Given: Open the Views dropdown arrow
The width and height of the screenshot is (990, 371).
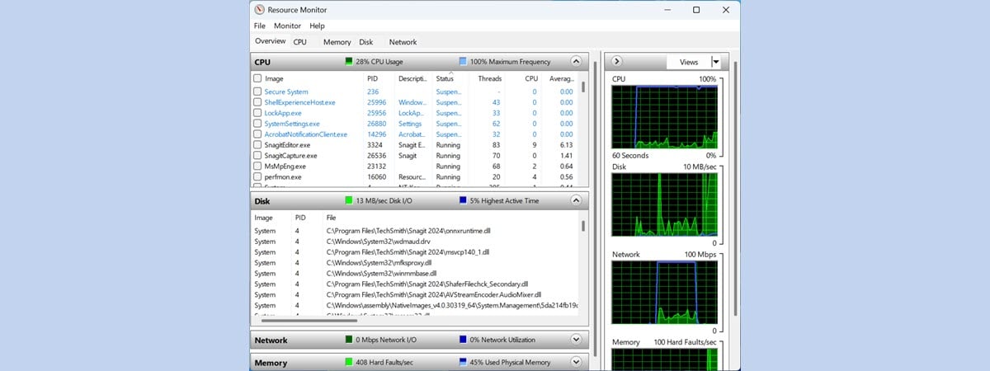Looking at the screenshot, I should [715, 62].
